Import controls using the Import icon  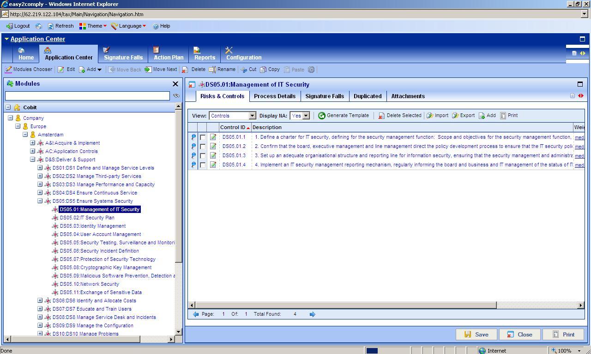[430, 116]
